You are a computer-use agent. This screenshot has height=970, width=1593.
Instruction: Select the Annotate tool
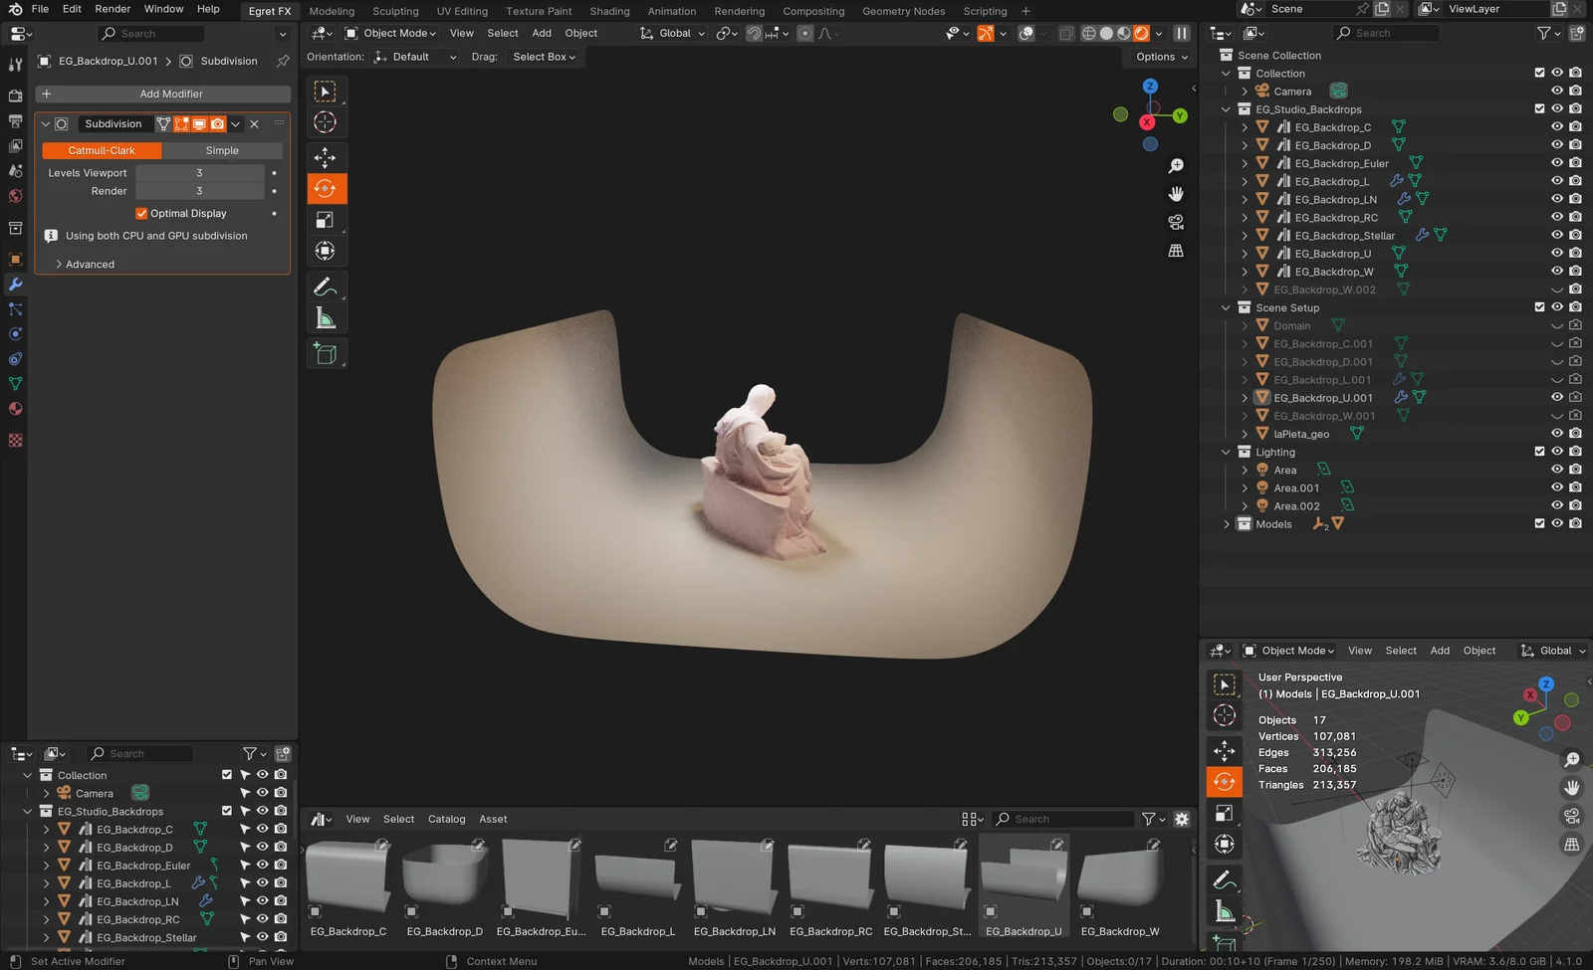pyautogui.click(x=326, y=287)
